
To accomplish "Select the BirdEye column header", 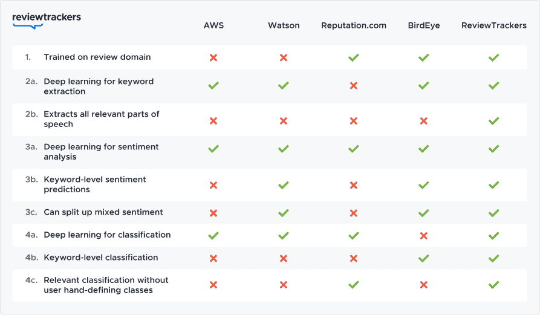I will coord(424,26).
